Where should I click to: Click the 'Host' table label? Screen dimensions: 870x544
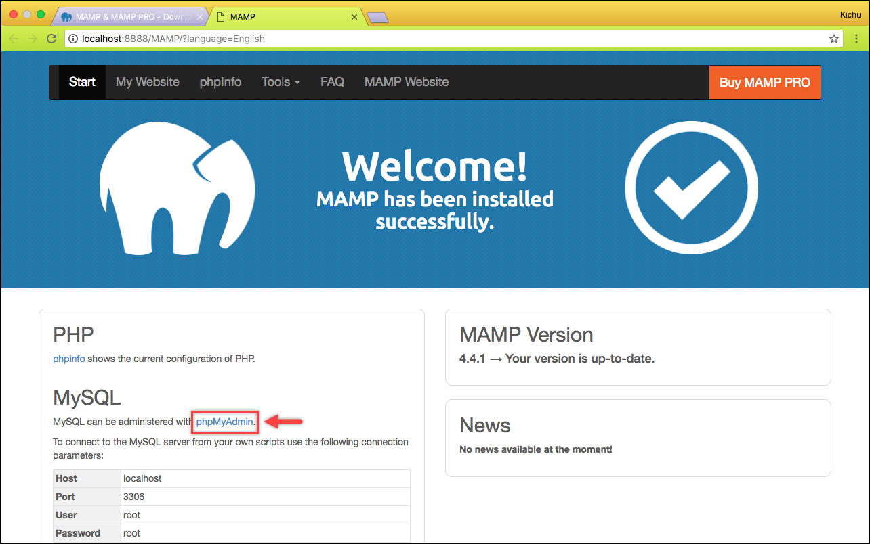click(66, 478)
